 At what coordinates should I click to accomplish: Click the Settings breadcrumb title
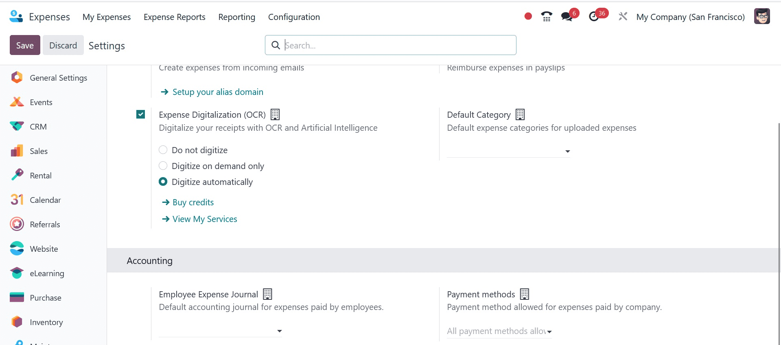[107, 46]
